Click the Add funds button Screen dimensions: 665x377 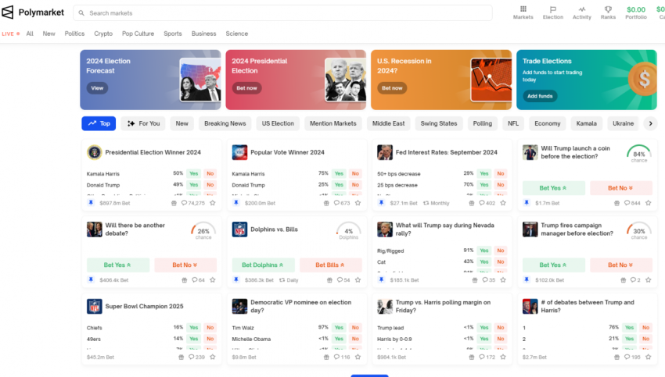[x=540, y=96]
